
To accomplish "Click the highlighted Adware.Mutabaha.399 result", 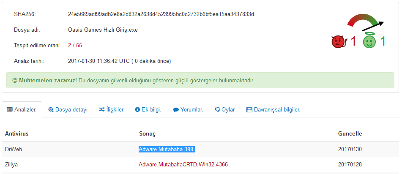I will tap(167, 150).
